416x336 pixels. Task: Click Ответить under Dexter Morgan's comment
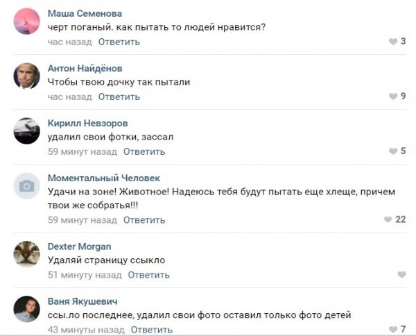148,275
